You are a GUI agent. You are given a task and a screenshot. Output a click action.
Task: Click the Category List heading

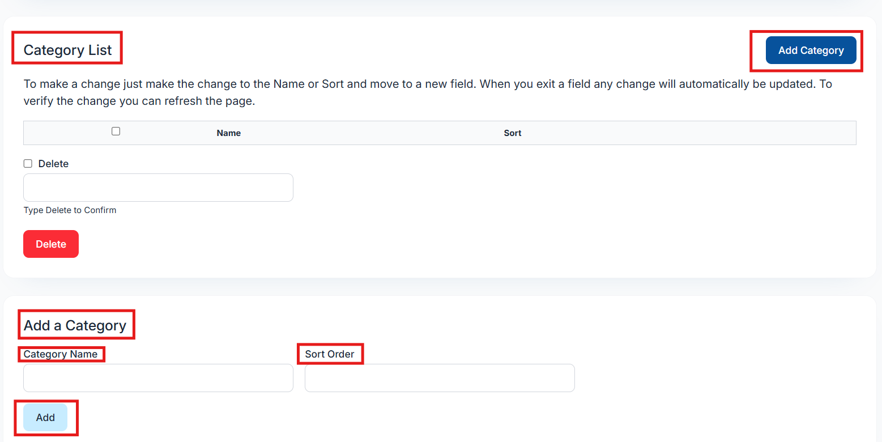tap(68, 50)
